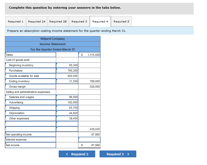Click the Shipping amount field showing 65,750
The width and height of the screenshot is (207, 165).
67,108
